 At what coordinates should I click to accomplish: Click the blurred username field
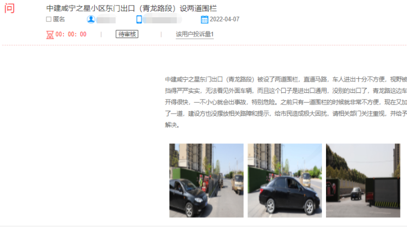coord(106,20)
